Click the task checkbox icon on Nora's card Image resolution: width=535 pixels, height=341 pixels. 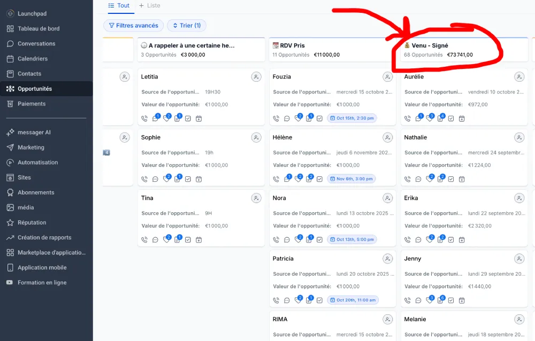click(x=319, y=240)
